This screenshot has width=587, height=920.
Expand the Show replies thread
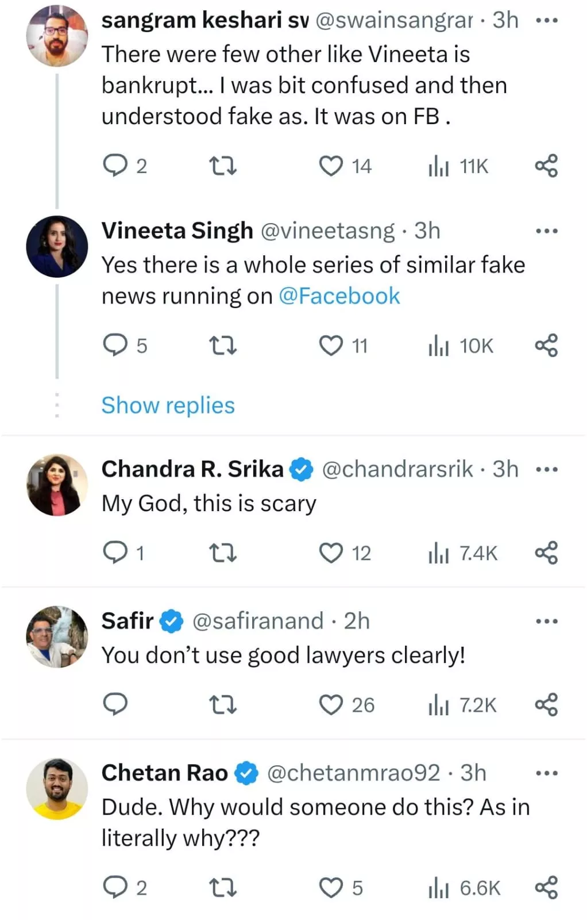tap(168, 405)
